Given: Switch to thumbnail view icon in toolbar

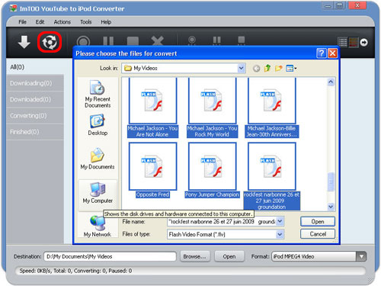Looking at the screenshot, I should (354, 42).
